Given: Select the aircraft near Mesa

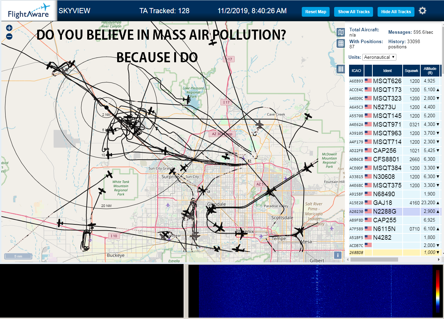Looking at the screenshot, I should (299, 231).
